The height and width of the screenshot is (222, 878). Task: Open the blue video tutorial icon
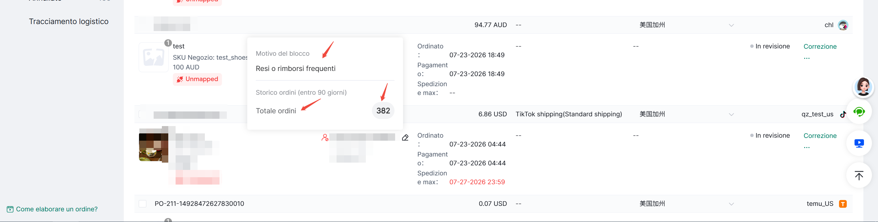point(859,143)
